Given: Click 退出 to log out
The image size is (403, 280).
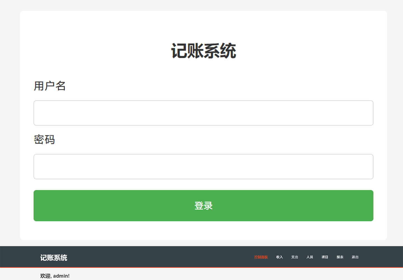Looking at the screenshot, I should 355,257.
